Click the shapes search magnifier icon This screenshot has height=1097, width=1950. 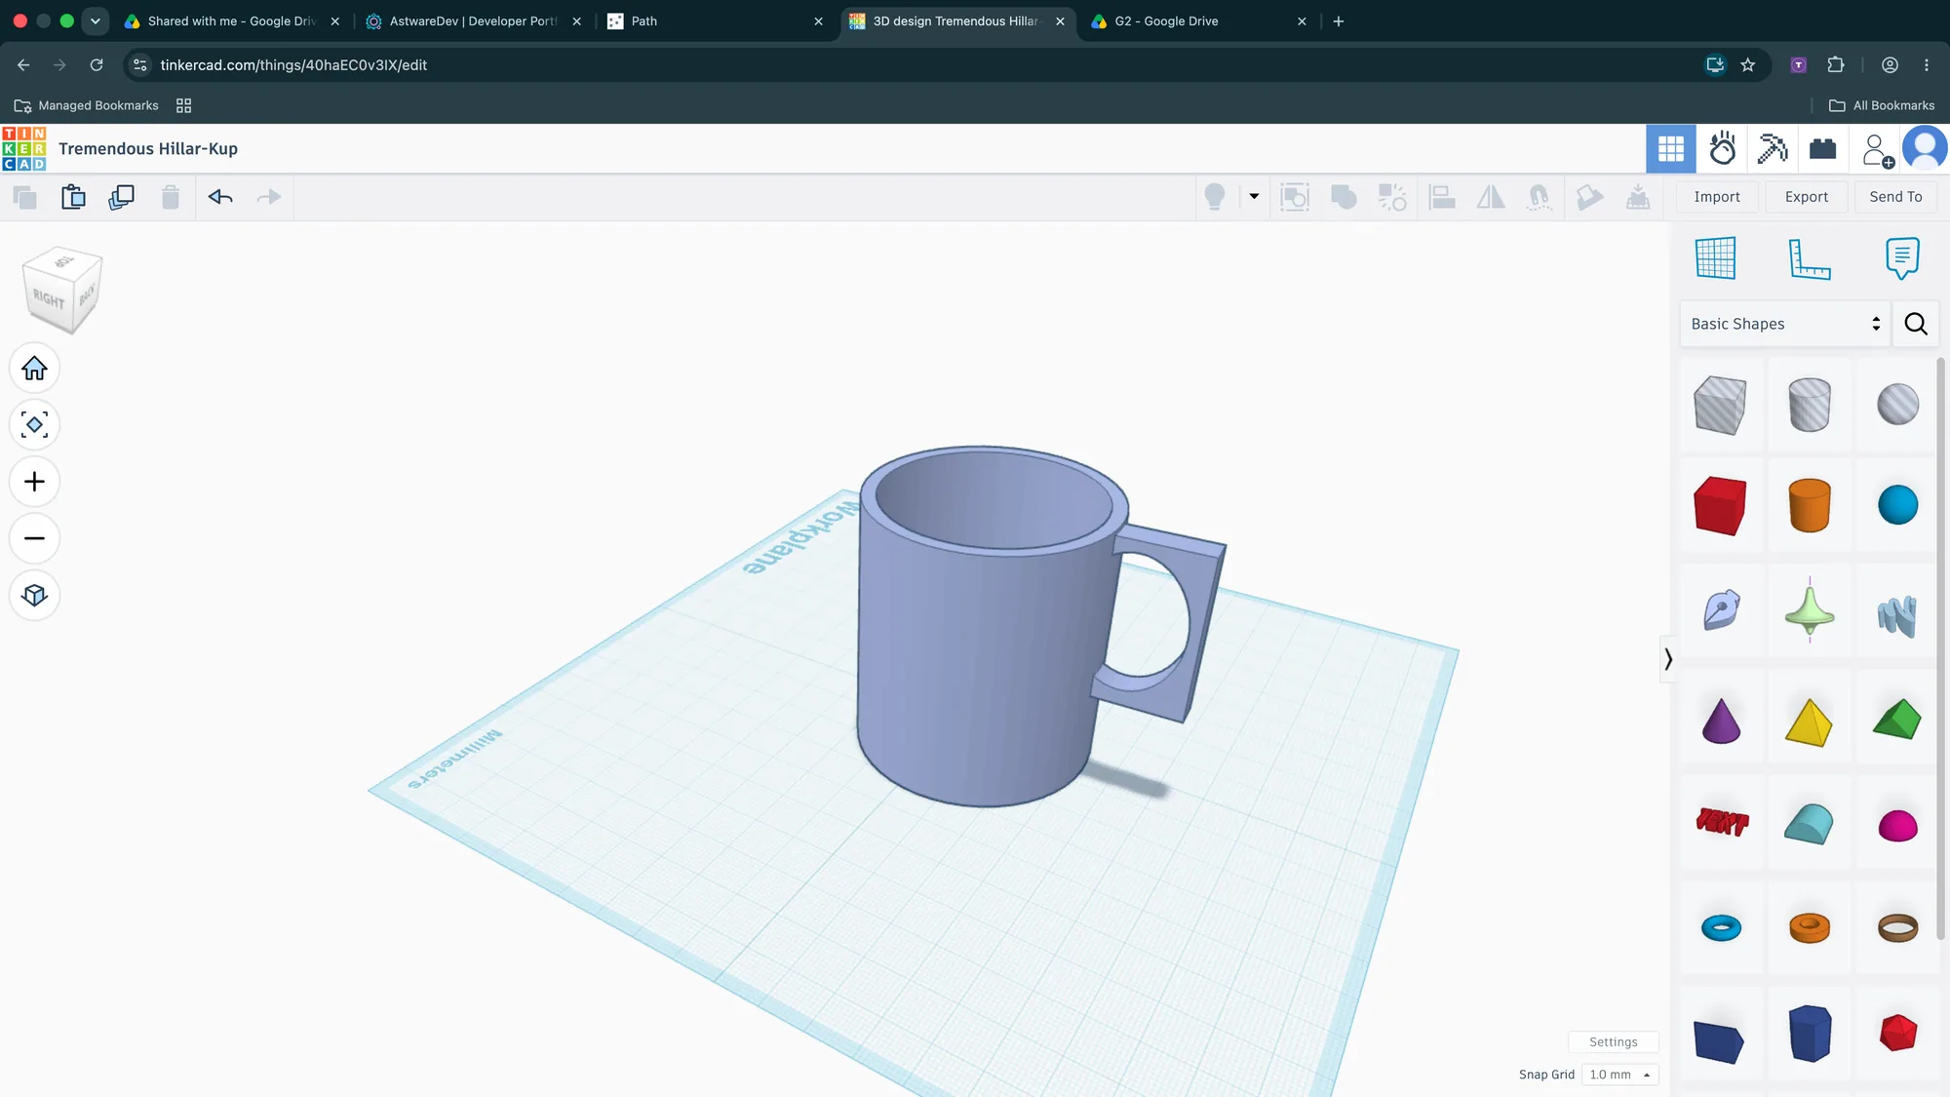1915,324
